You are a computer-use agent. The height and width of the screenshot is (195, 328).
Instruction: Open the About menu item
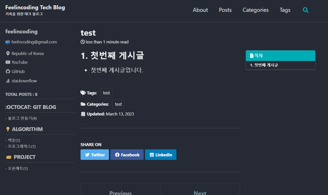coord(200,10)
